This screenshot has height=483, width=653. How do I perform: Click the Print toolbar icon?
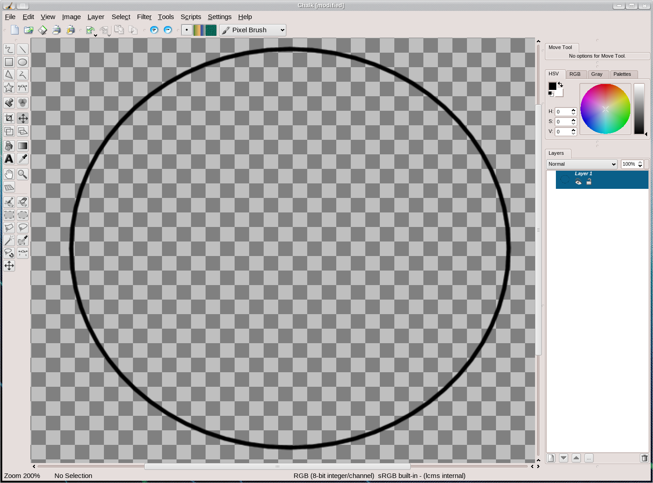coord(56,30)
